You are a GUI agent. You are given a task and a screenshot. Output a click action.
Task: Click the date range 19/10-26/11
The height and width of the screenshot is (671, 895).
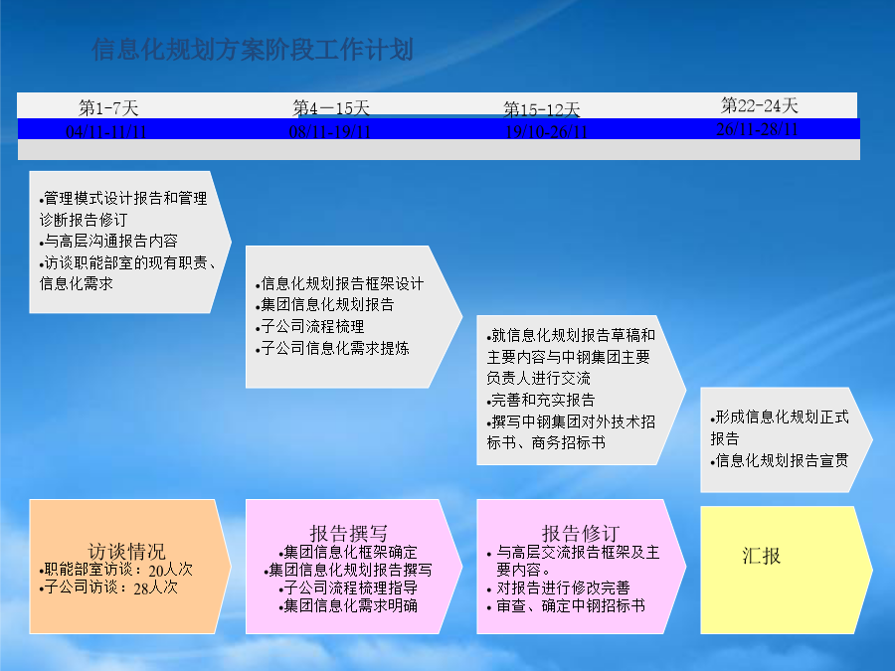coord(546,132)
